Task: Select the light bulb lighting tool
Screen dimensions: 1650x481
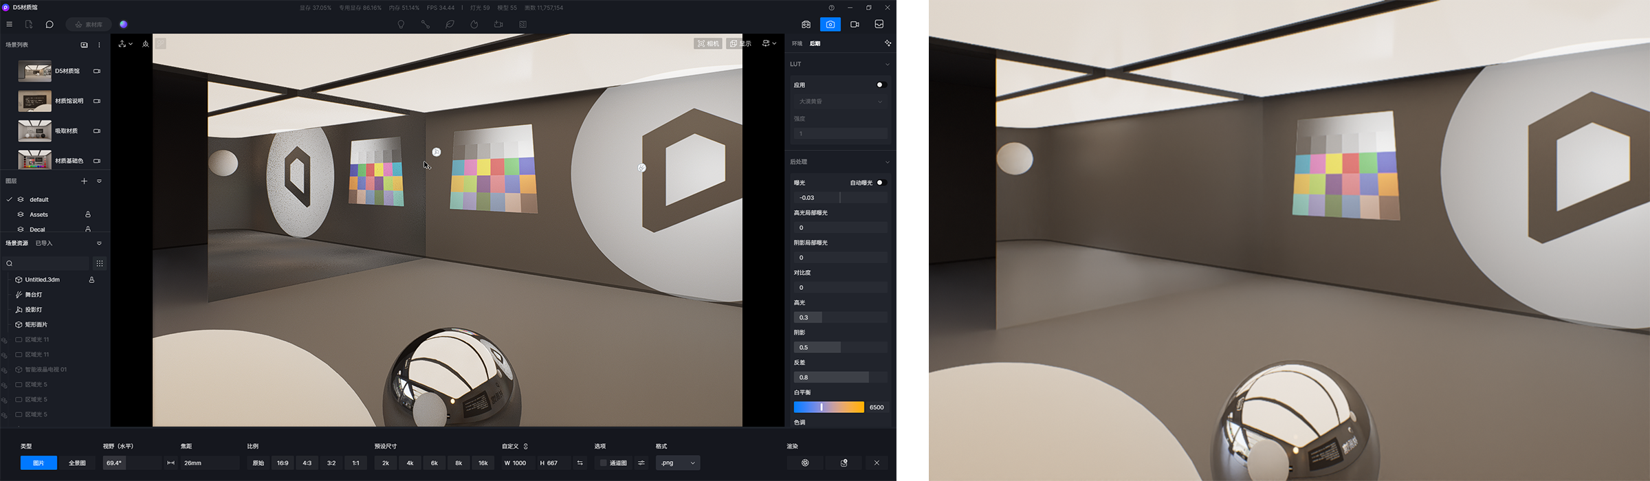Action: point(401,24)
